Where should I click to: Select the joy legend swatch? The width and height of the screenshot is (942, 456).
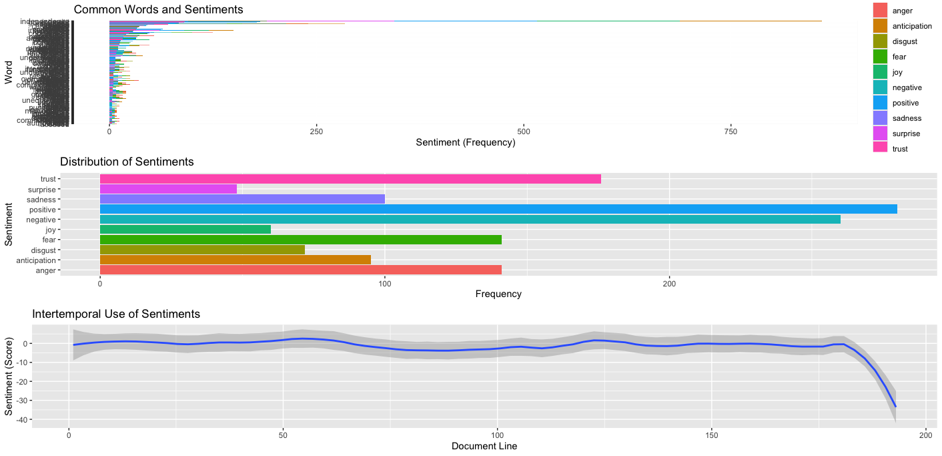pyautogui.click(x=881, y=72)
